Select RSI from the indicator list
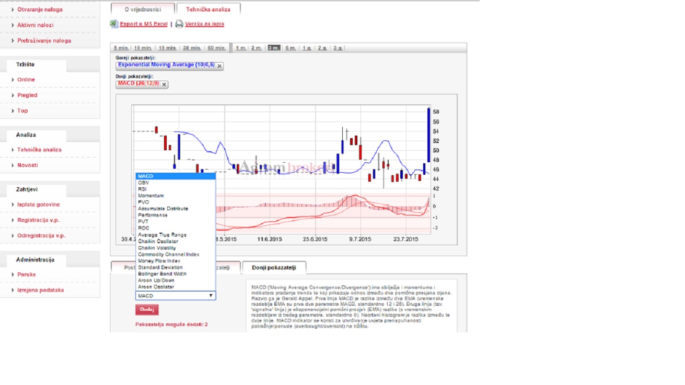The width and height of the screenshot is (685, 385). pos(143,189)
